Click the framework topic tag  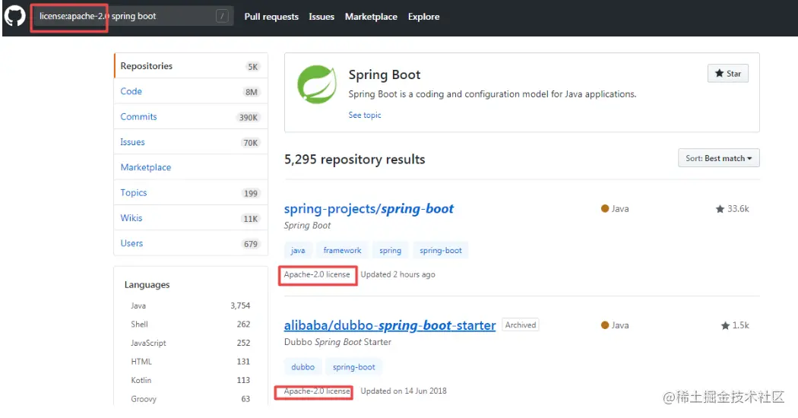tap(342, 250)
